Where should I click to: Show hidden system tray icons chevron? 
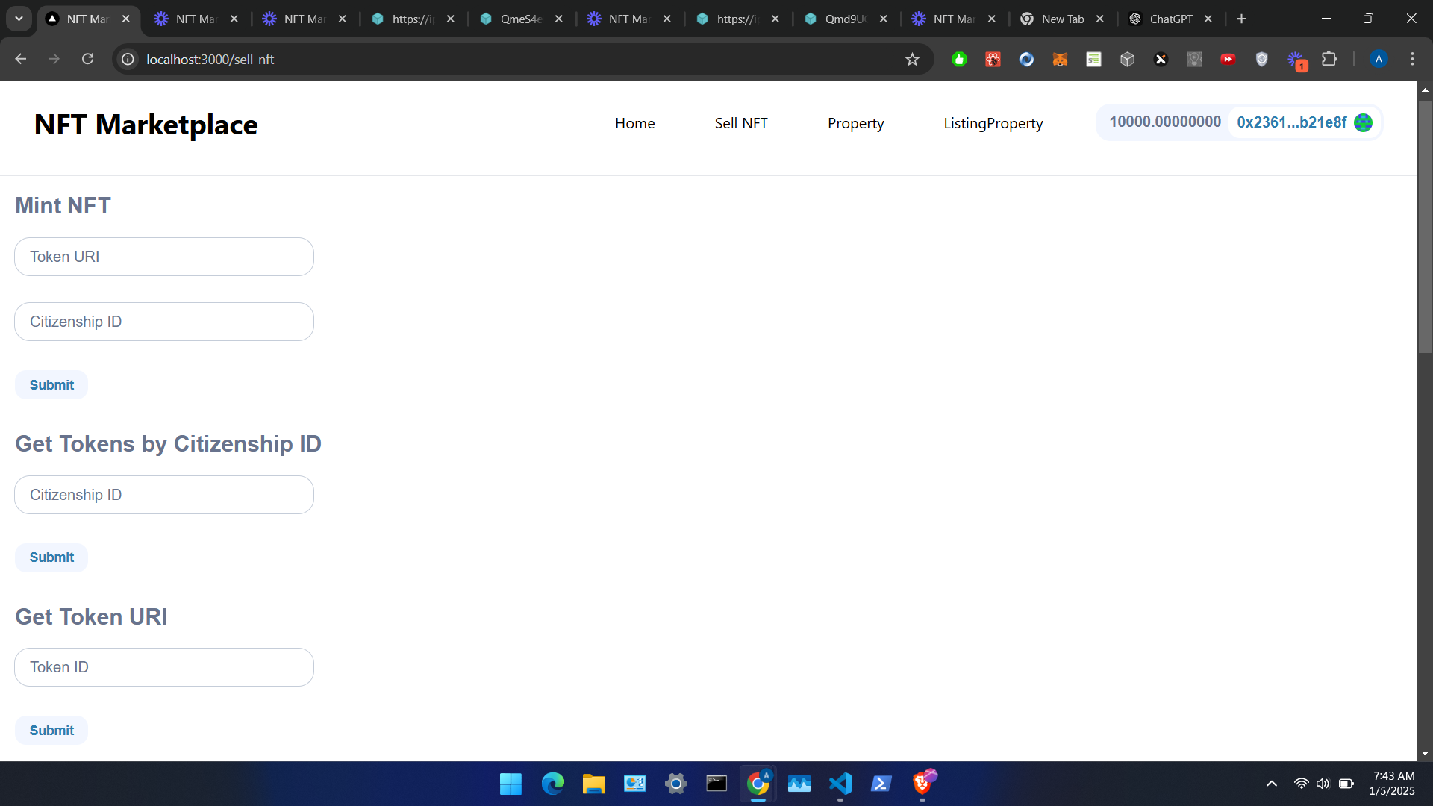1272,784
